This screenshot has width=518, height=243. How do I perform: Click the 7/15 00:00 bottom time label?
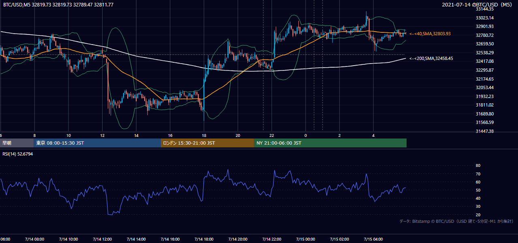pos(306,239)
